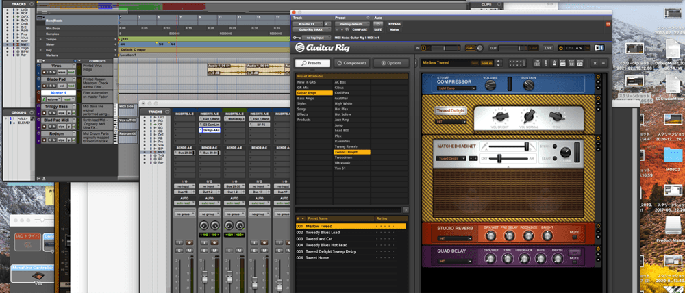This screenshot has height=293, width=685.
Task: Select the Jazz Amp category
Action: pos(351,120)
